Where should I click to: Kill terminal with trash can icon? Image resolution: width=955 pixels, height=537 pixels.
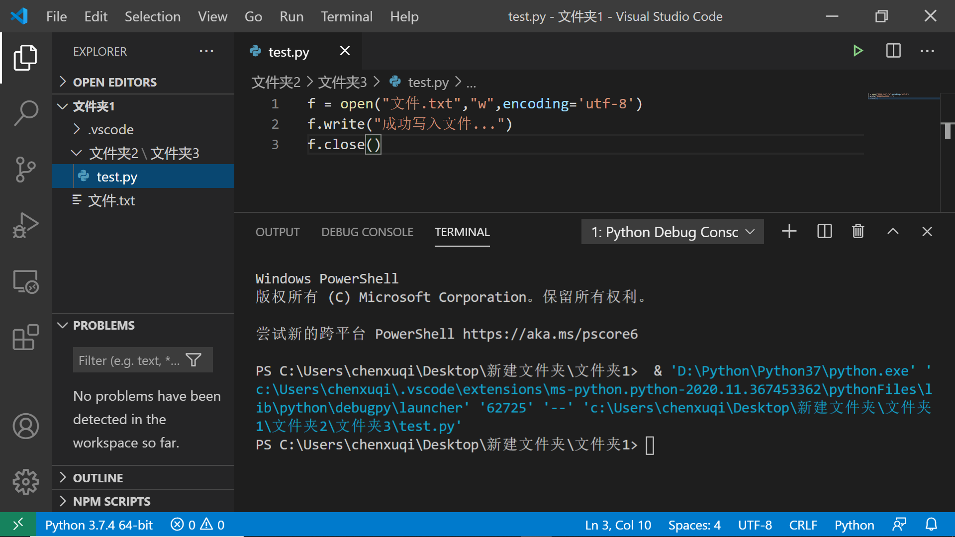pos(858,232)
